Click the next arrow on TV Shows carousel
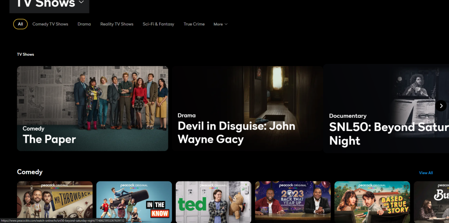The width and height of the screenshot is (449, 223). pos(441,106)
